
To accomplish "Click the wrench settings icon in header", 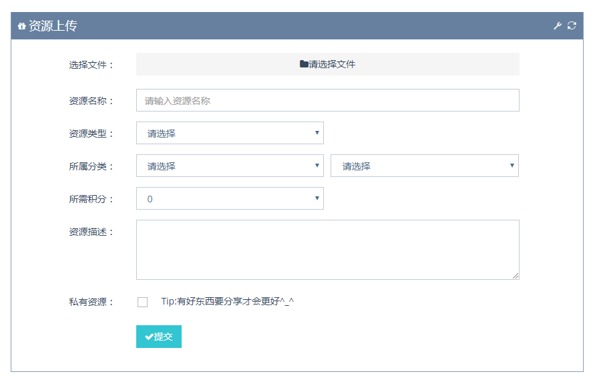I will 557,26.
